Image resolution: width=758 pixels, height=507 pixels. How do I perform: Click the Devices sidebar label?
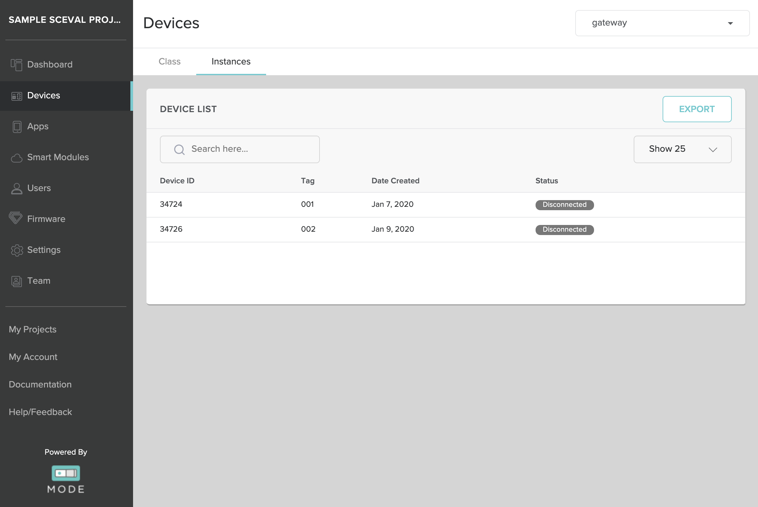point(44,95)
